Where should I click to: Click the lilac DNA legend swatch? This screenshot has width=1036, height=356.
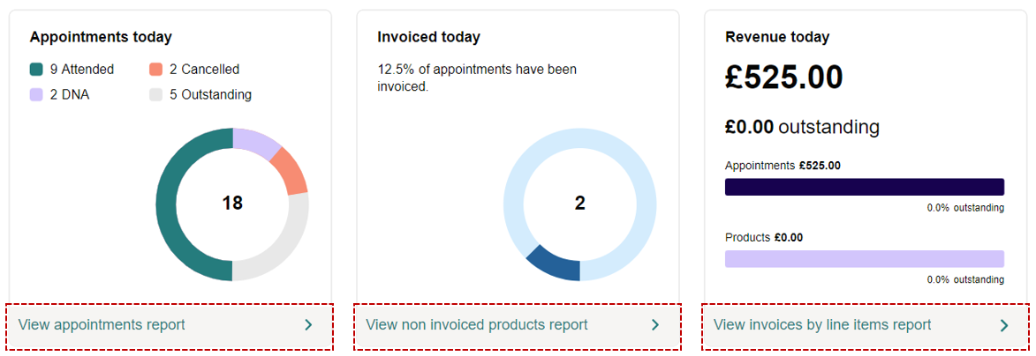36,94
